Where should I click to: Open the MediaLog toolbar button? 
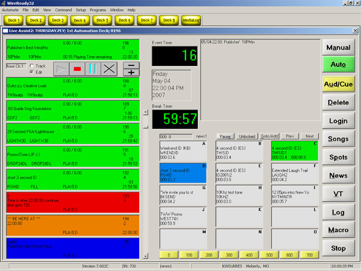pos(191,20)
